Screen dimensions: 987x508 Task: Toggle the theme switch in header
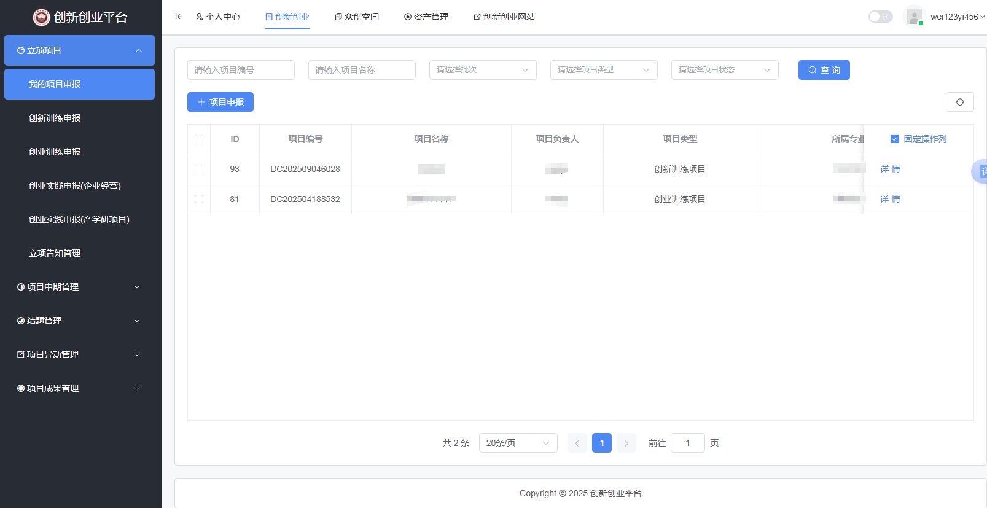(880, 17)
